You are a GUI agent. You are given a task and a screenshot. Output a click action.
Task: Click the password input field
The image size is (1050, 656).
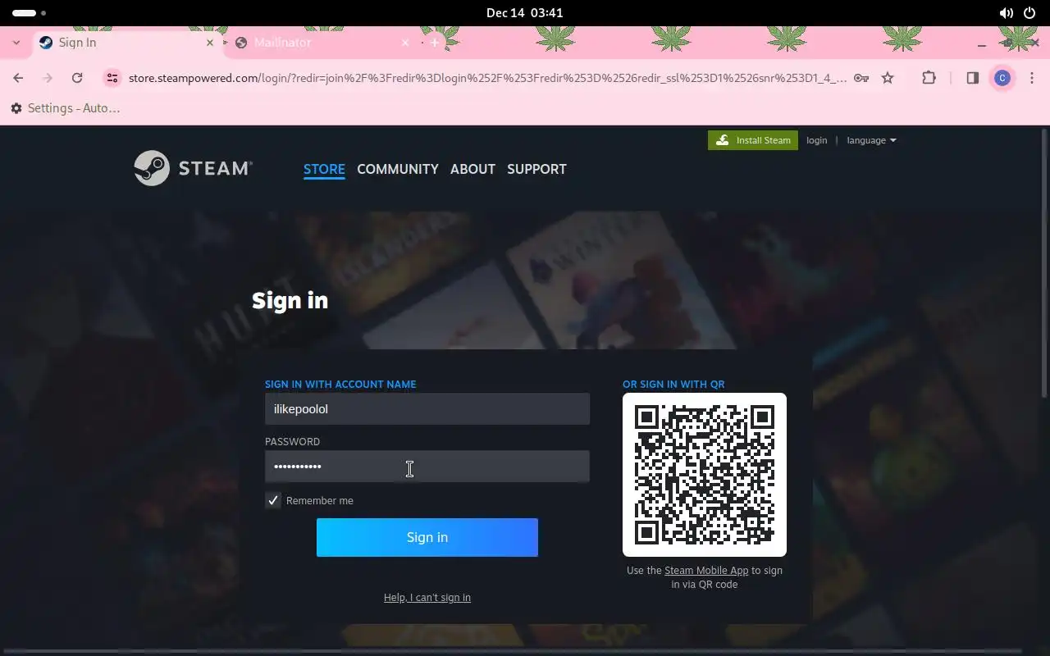pyautogui.click(x=427, y=467)
